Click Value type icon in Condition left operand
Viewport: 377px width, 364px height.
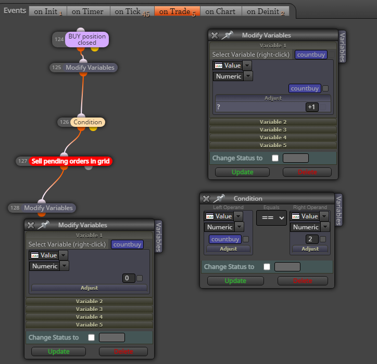click(210, 216)
